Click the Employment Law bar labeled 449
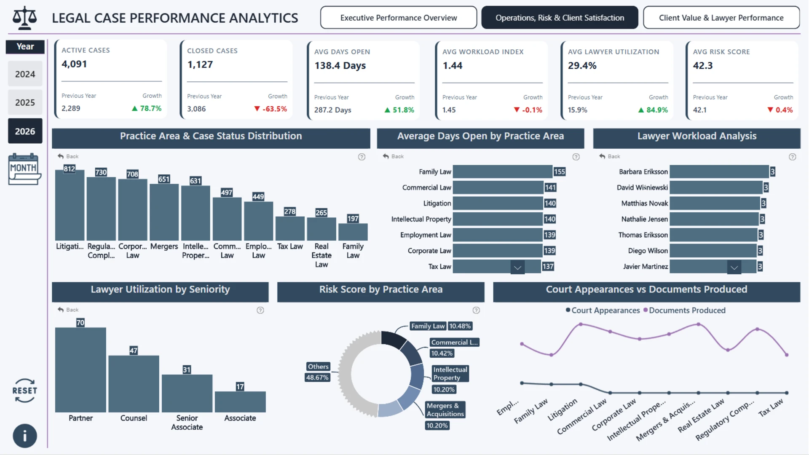Image resolution: width=809 pixels, height=455 pixels. 259,221
